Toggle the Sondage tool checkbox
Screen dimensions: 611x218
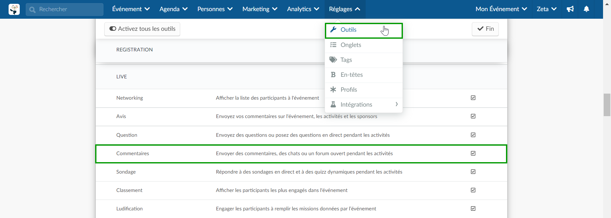click(x=473, y=172)
